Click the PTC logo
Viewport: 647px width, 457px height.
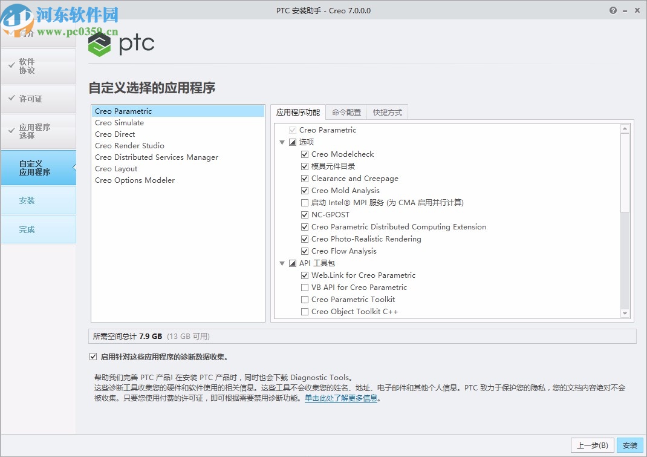tap(121, 44)
